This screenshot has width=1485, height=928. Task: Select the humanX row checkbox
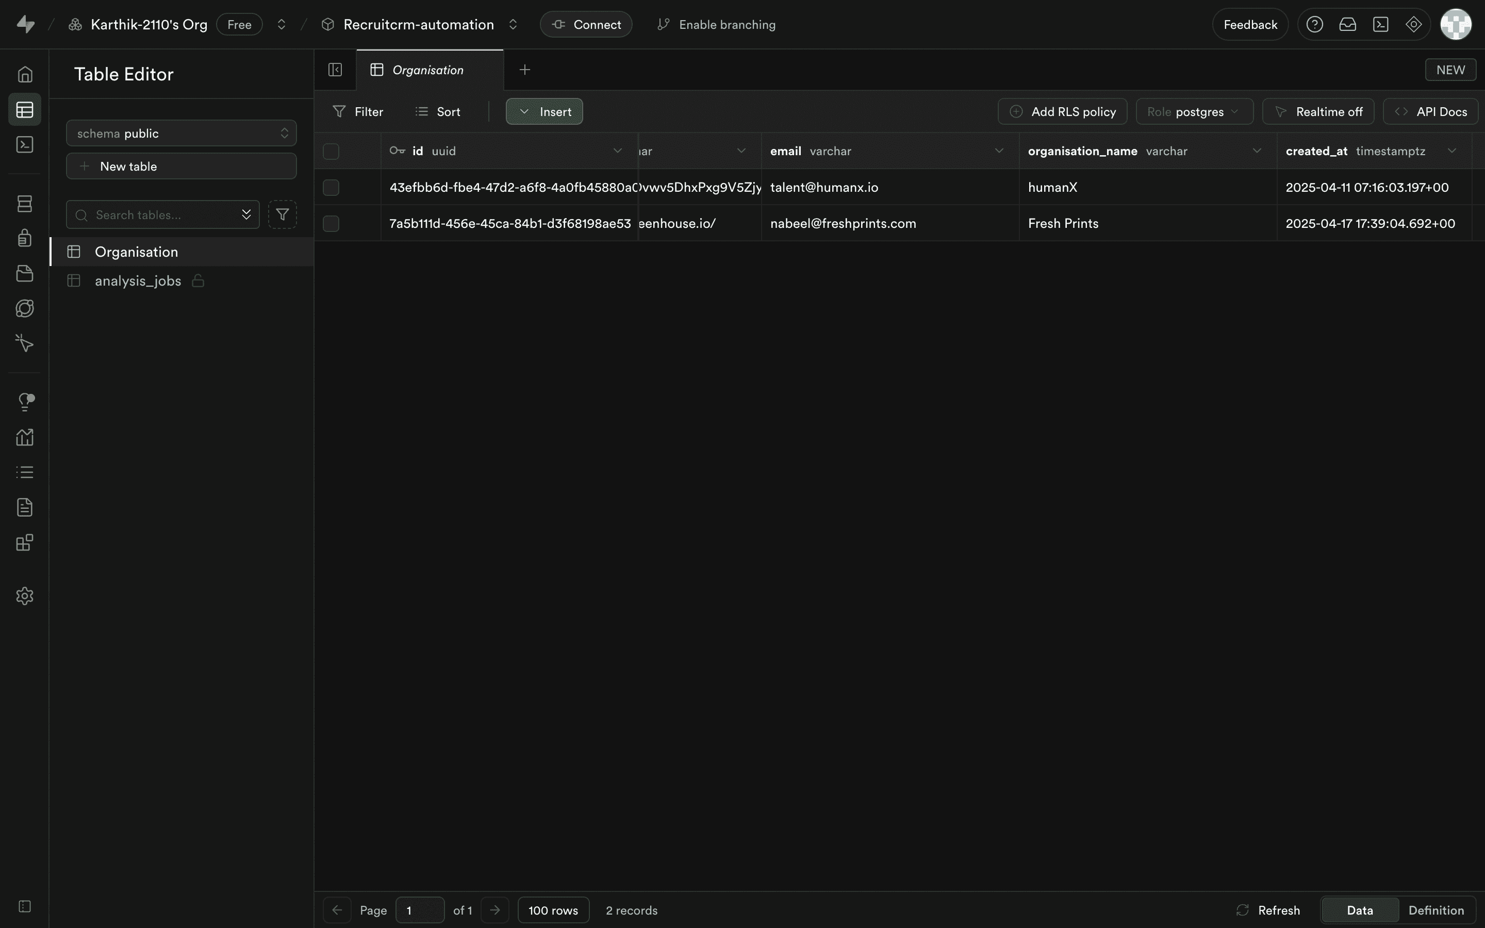(331, 187)
